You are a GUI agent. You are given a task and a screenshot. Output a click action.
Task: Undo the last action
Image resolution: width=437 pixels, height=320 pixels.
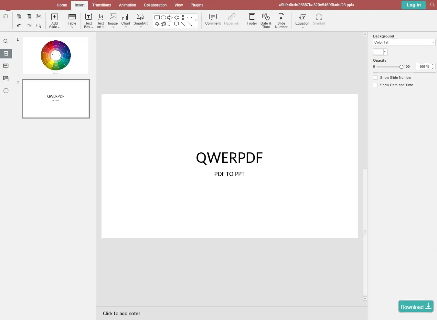[19, 25]
